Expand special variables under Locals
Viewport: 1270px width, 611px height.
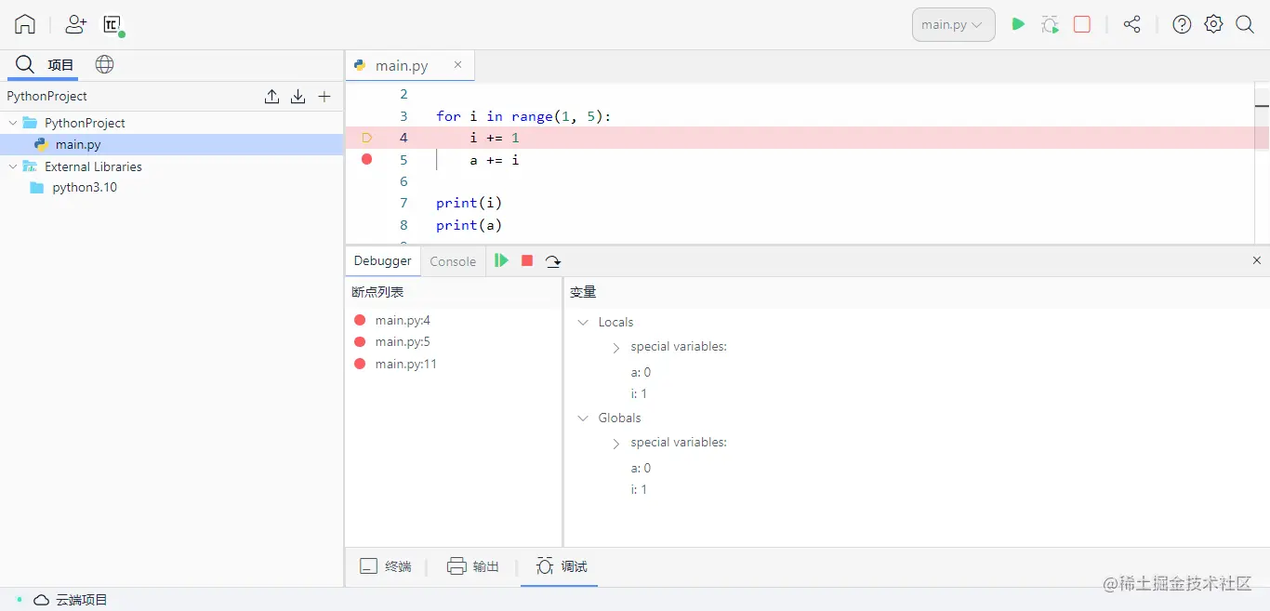(x=616, y=347)
